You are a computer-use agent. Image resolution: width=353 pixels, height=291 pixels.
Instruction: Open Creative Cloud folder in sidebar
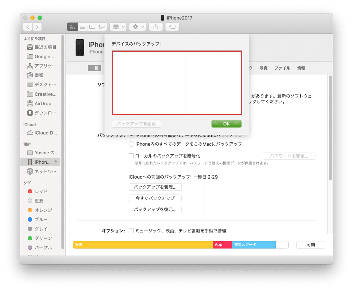pos(42,94)
